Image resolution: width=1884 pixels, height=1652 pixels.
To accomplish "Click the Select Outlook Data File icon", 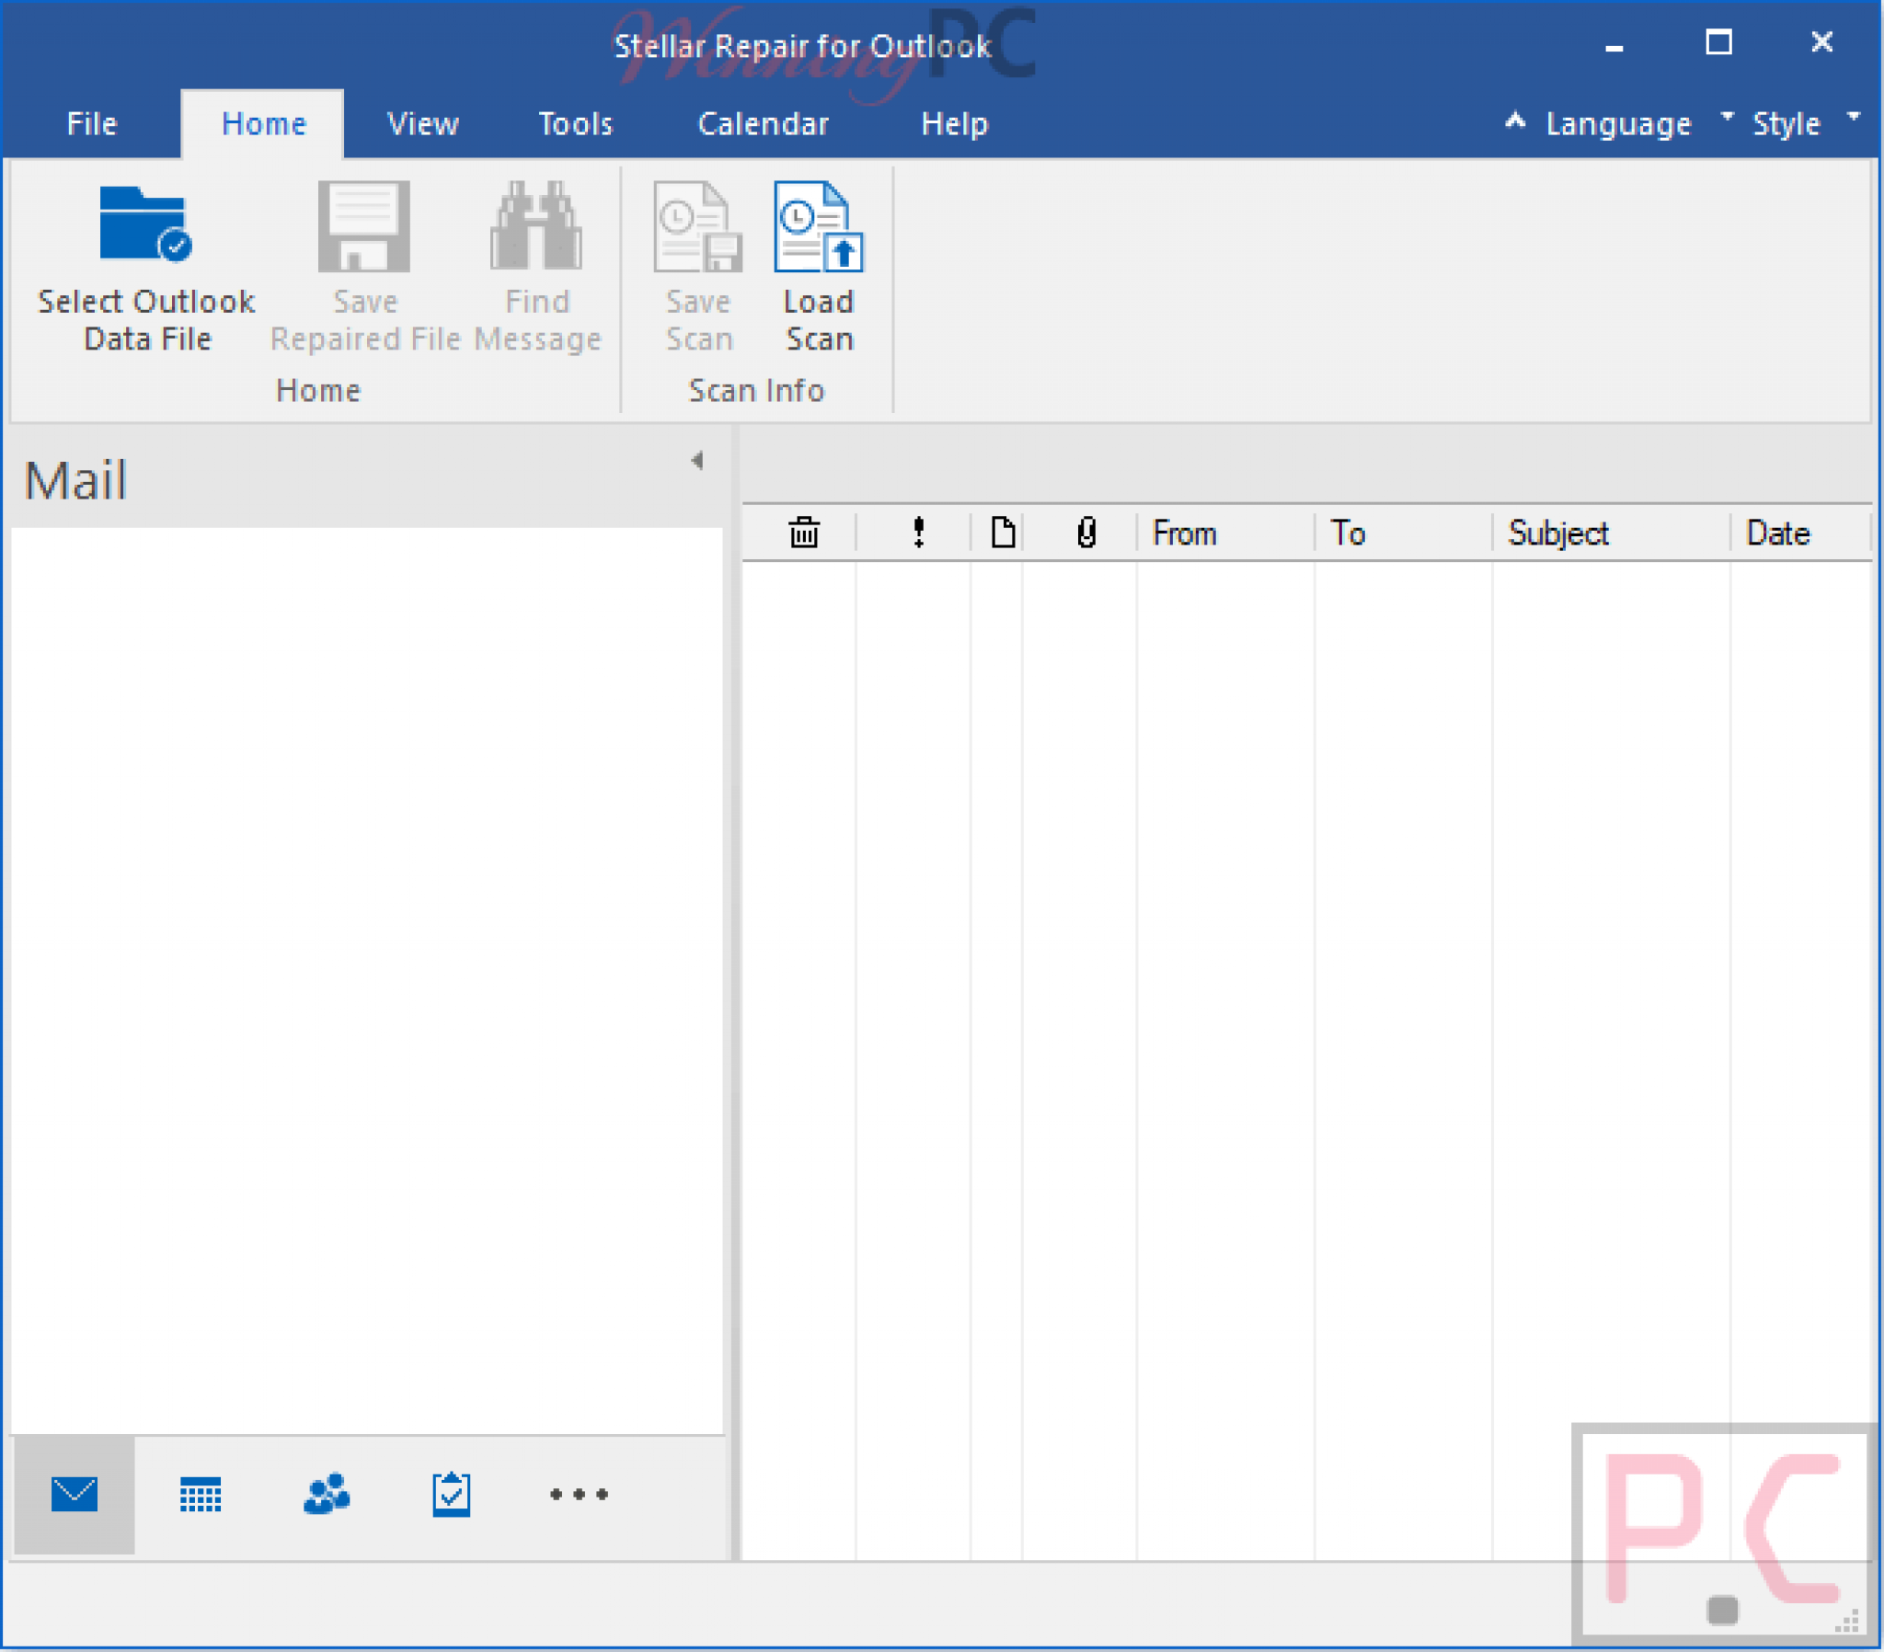I will coord(145,224).
